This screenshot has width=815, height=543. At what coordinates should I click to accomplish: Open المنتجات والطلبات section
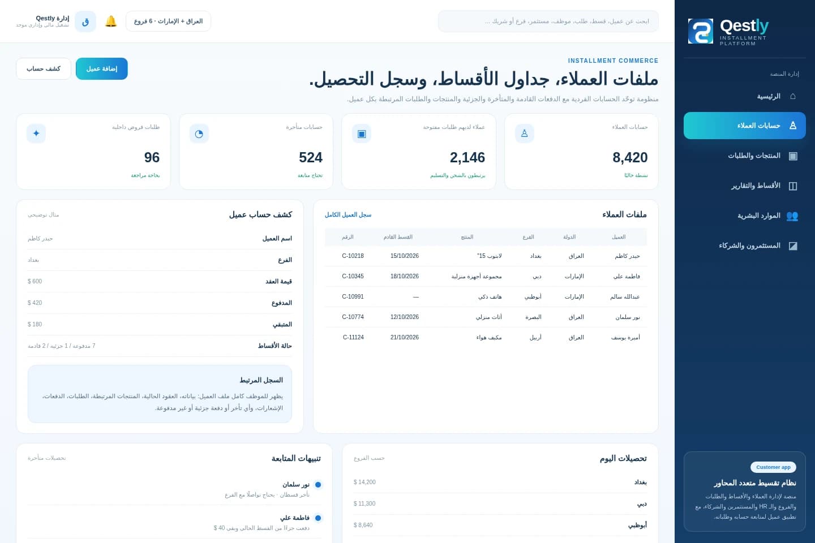click(745, 156)
